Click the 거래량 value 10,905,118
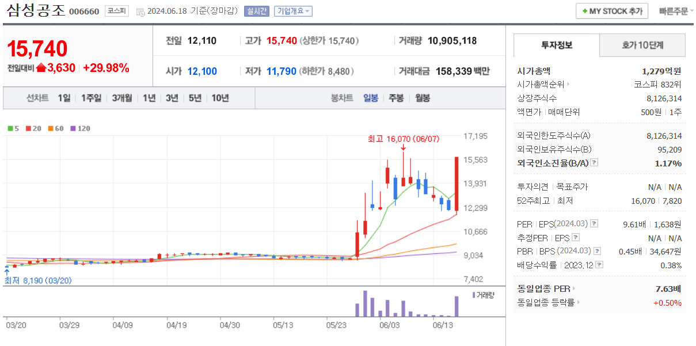 point(452,41)
